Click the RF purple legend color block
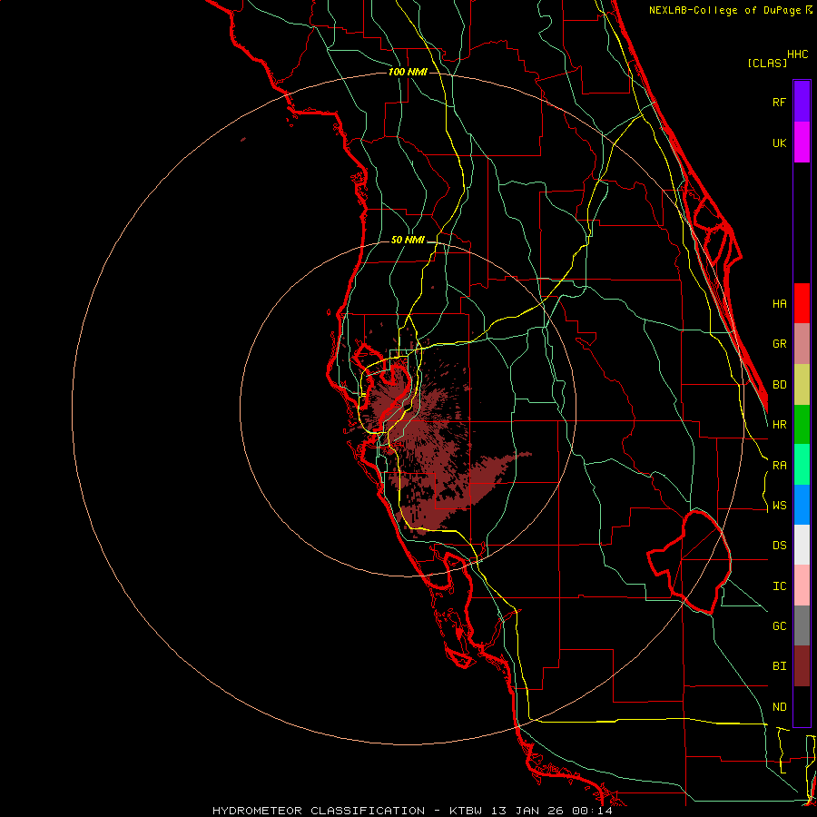 (802, 102)
